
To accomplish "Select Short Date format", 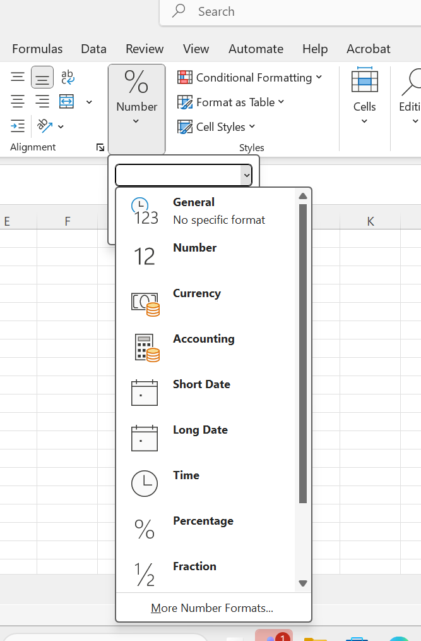I will [x=205, y=393].
